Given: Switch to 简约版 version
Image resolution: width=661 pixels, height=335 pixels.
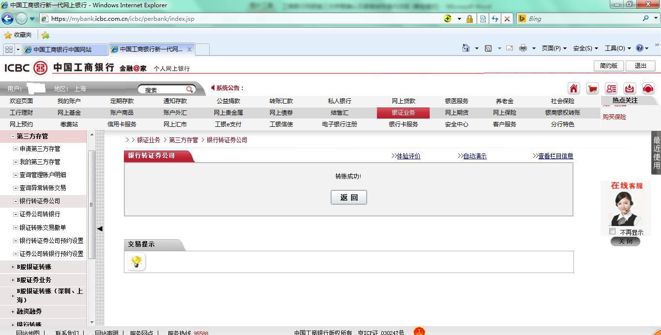Looking at the screenshot, I should [x=609, y=66].
